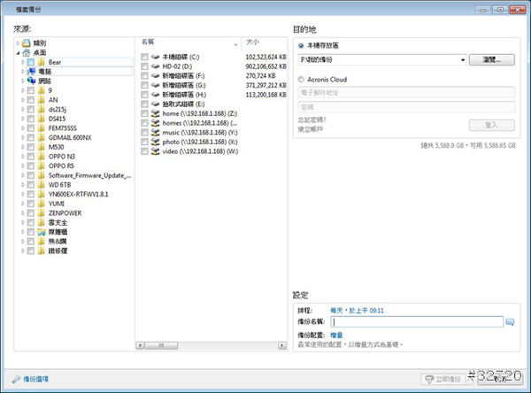Check the AN folder checkbox

click(31, 100)
